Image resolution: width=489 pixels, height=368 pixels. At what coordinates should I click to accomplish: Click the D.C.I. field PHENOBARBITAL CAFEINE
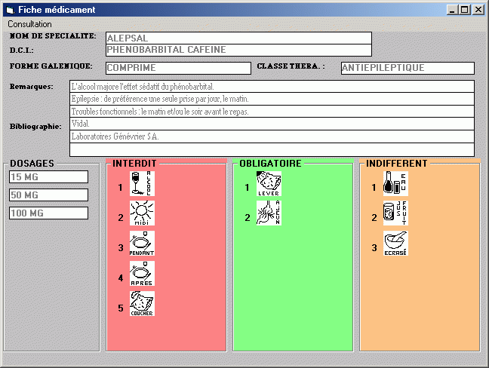[238, 50]
